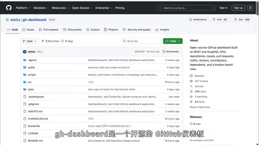Open the tests folder
The width and height of the screenshot is (259, 145).
click(x=31, y=89)
